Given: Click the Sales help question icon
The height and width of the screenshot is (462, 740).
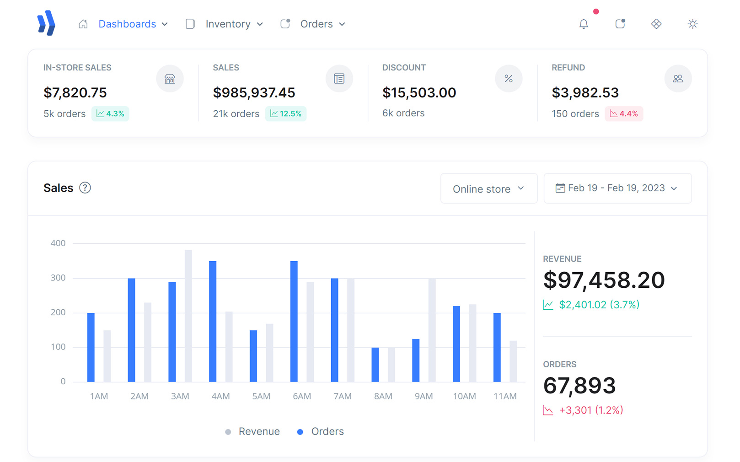Looking at the screenshot, I should pos(85,188).
